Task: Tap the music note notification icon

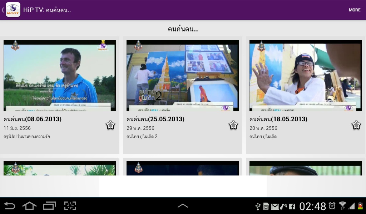Action: (x=283, y=206)
